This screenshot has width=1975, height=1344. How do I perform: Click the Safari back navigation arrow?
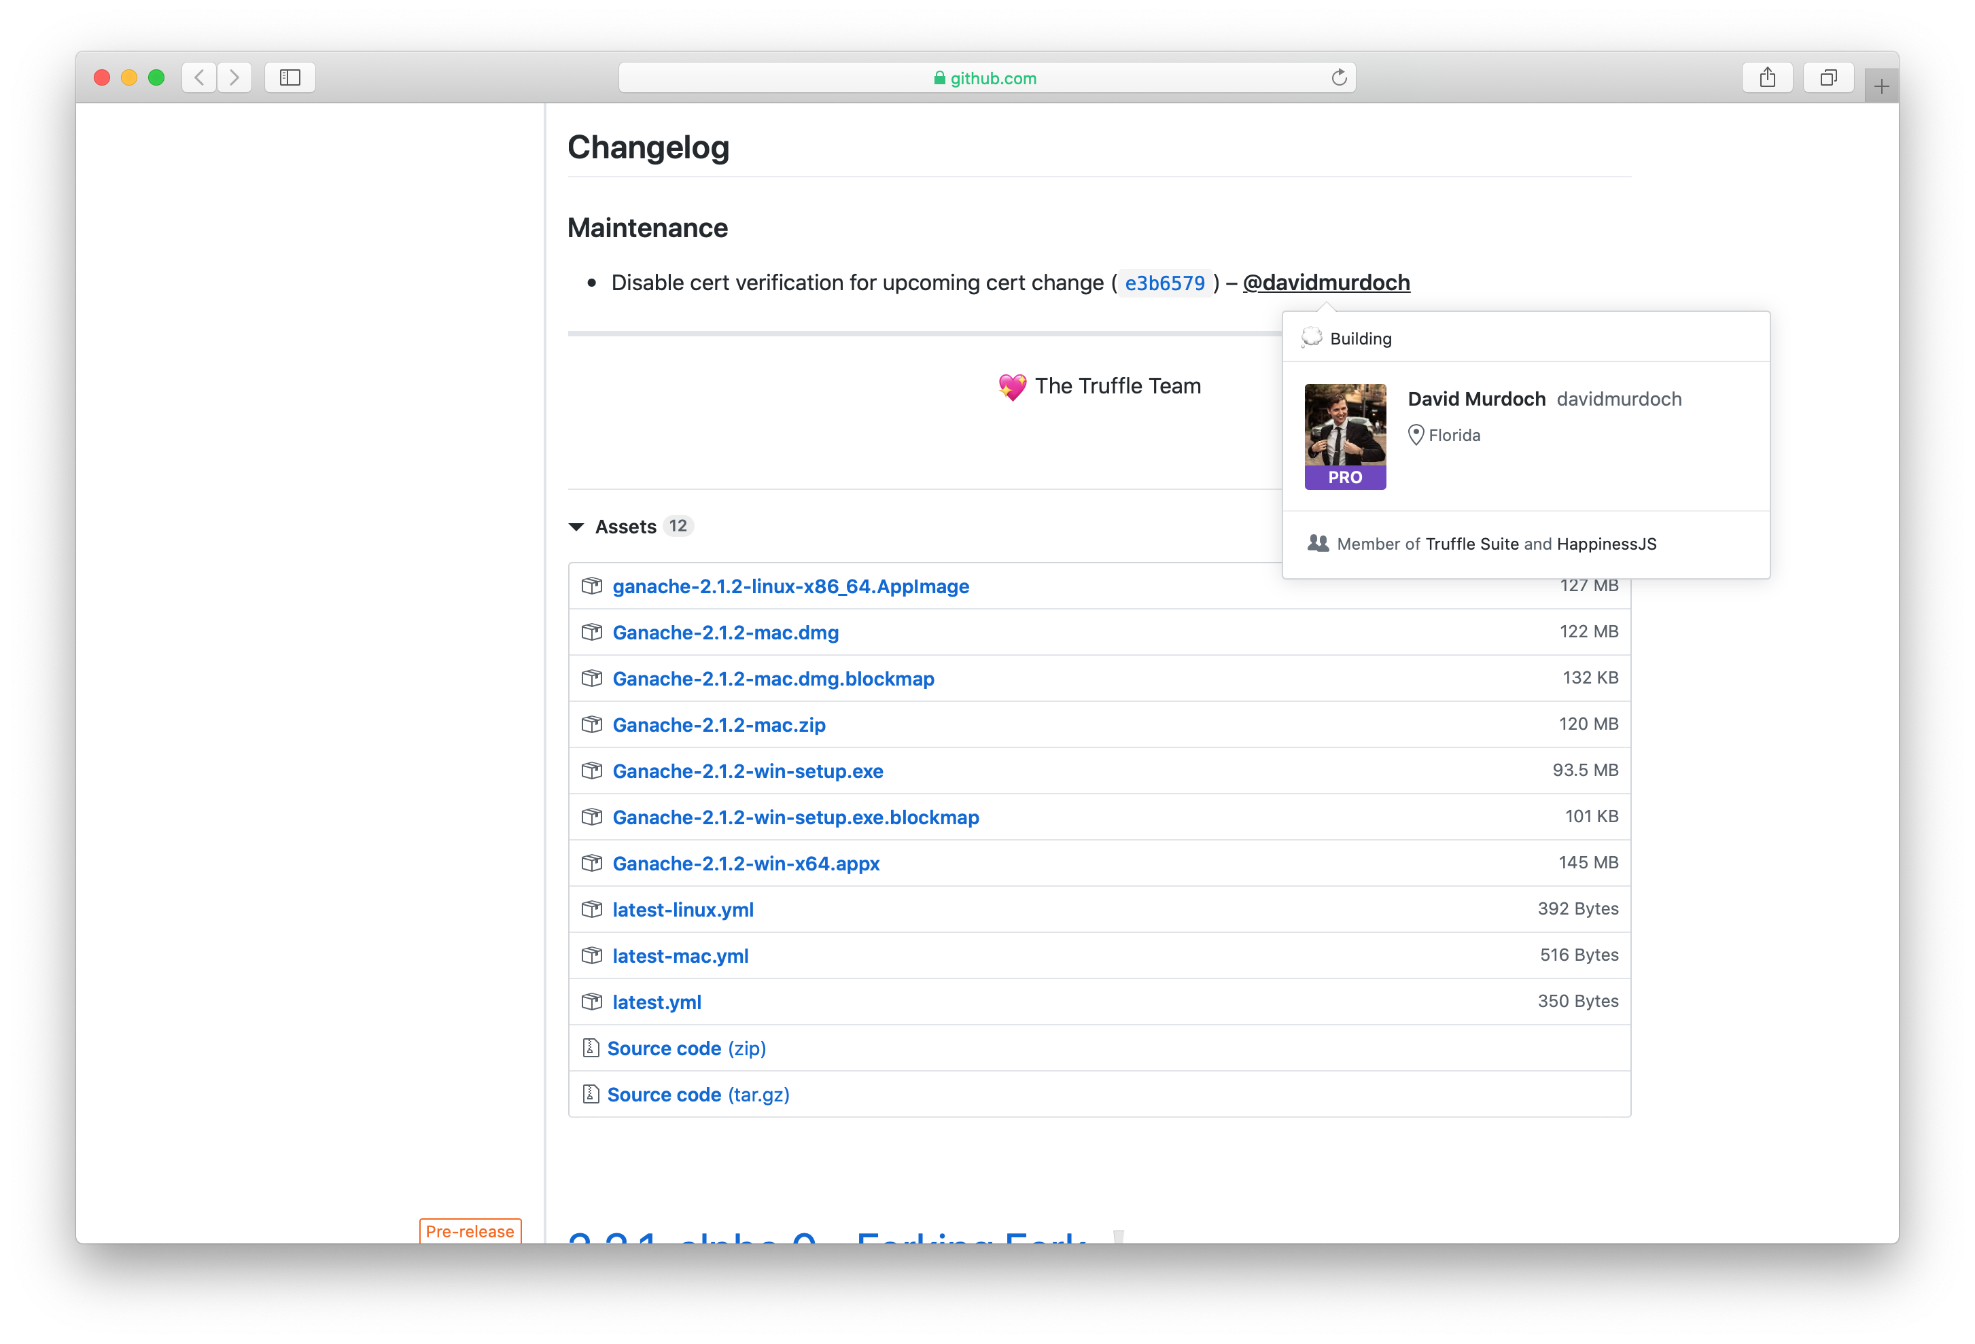point(199,77)
